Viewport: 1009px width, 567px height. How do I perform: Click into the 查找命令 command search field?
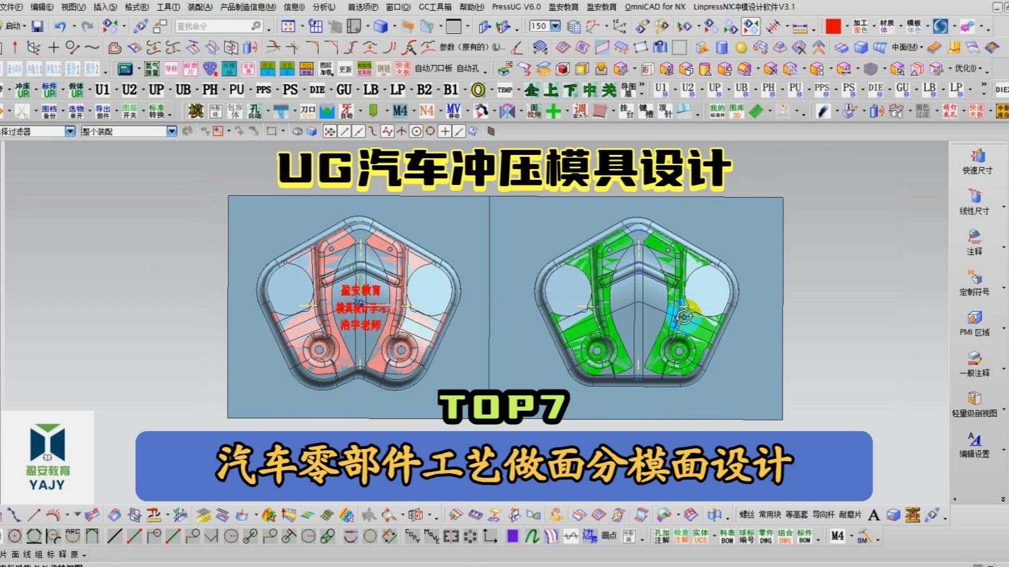click(219, 26)
